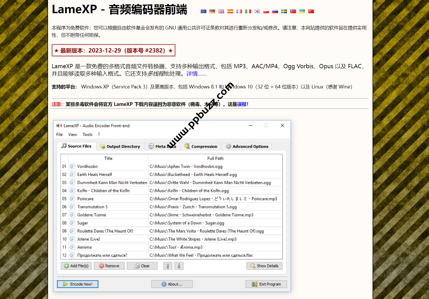Open the Compression tab
This screenshot has width=429, height=299.
[x=201, y=146]
